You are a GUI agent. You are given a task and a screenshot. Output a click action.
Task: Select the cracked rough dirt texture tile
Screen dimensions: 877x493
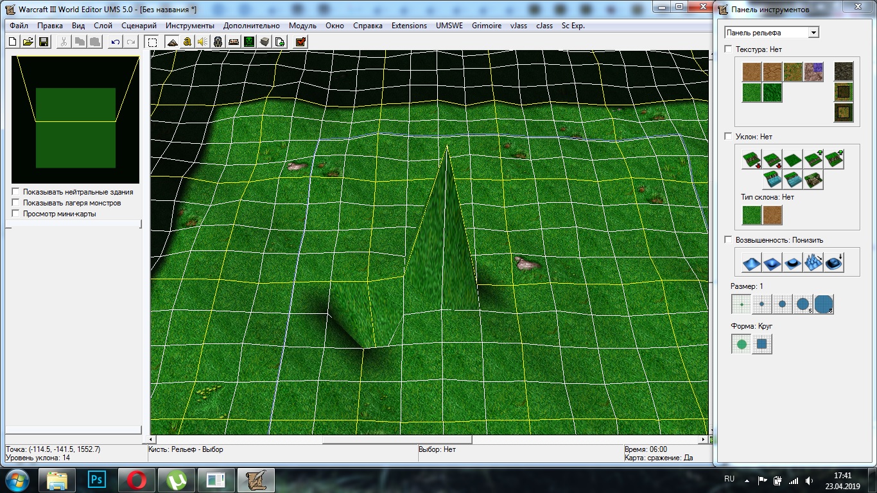[x=772, y=72]
